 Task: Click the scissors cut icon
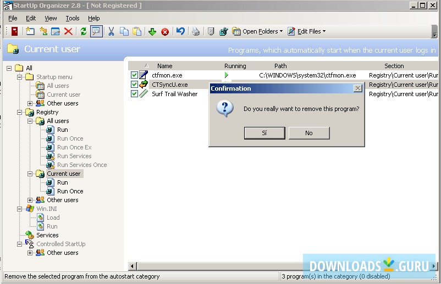pyautogui.click(x=111, y=31)
